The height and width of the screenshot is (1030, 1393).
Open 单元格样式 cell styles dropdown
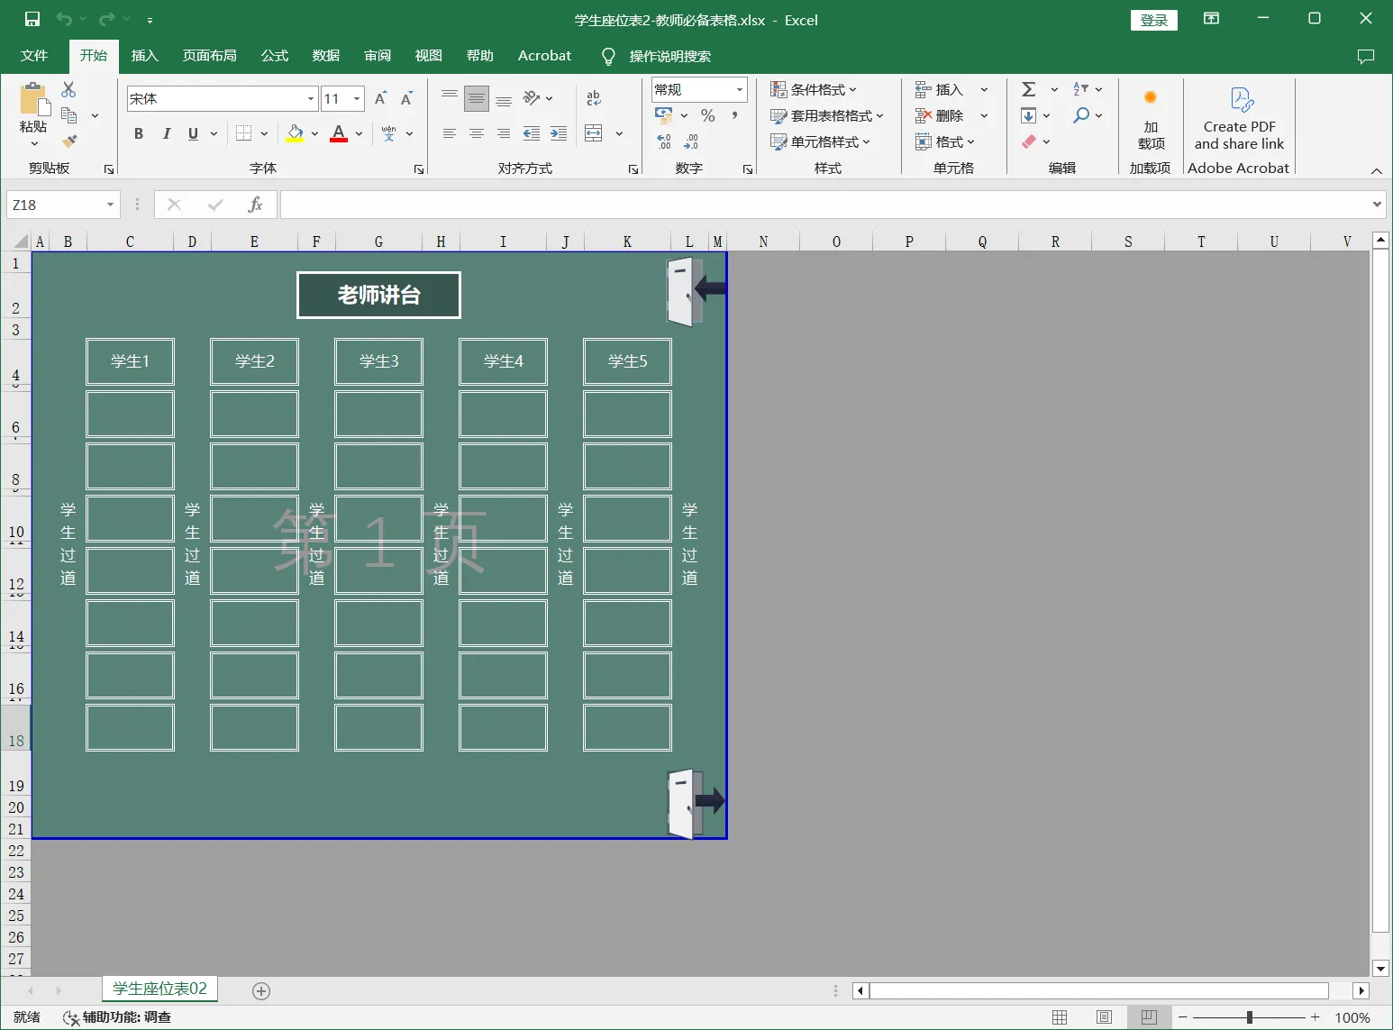[x=820, y=141]
